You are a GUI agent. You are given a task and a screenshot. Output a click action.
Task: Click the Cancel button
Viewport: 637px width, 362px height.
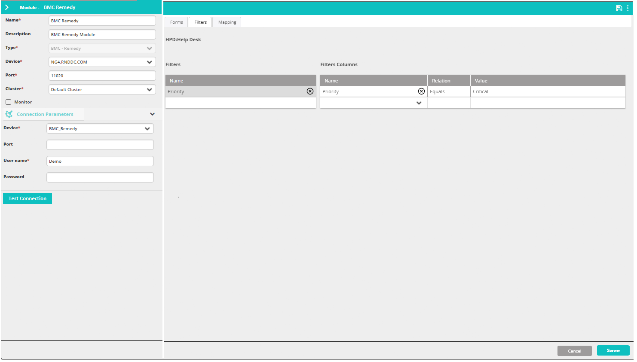[x=575, y=351]
